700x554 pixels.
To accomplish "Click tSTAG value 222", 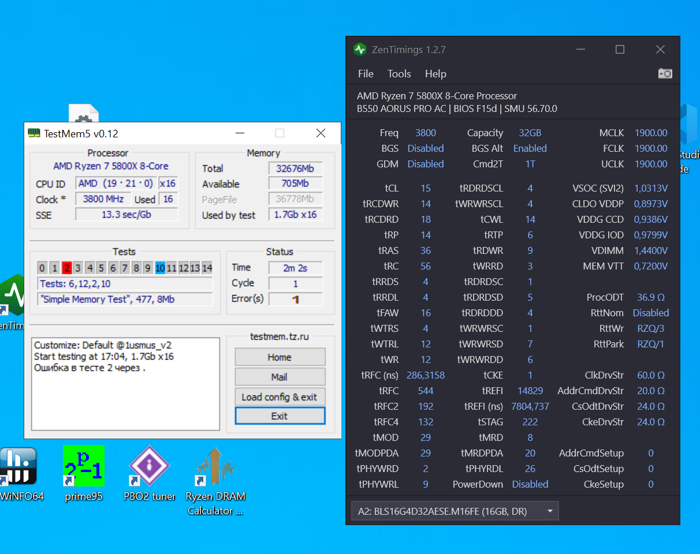I will 530,422.
